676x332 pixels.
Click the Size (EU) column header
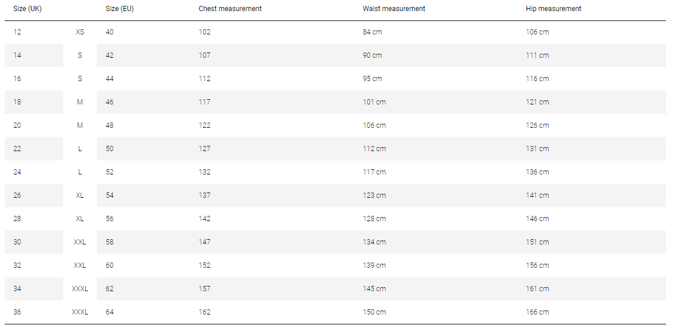pyautogui.click(x=120, y=9)
